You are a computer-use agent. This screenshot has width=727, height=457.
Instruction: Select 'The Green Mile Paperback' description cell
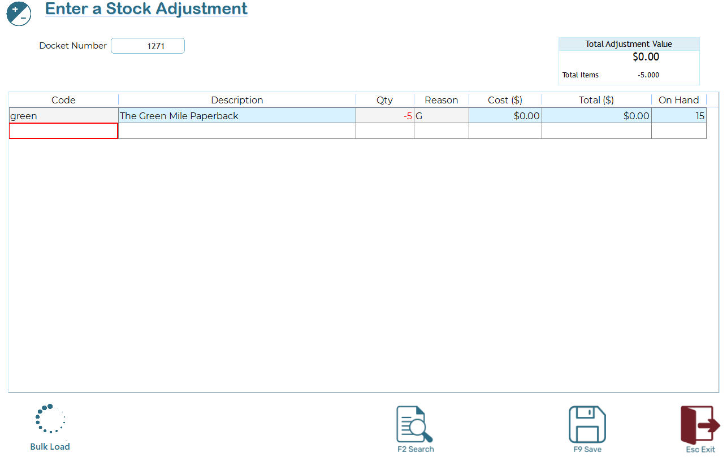click(237, 116)
